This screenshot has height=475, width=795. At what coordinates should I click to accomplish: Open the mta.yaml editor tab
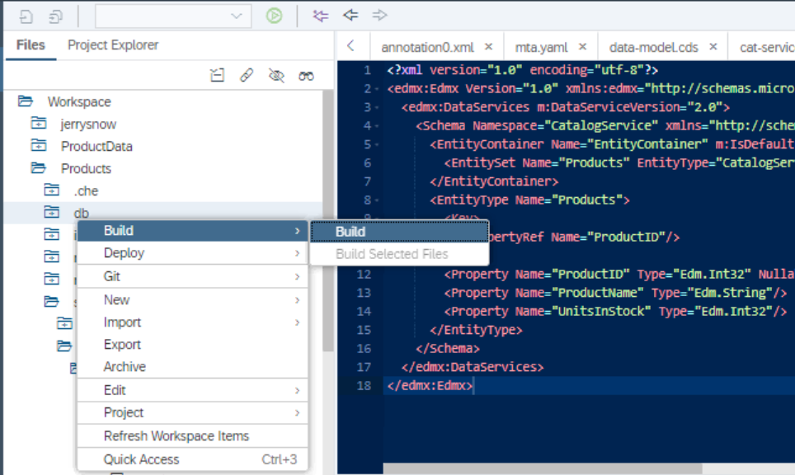542,47
